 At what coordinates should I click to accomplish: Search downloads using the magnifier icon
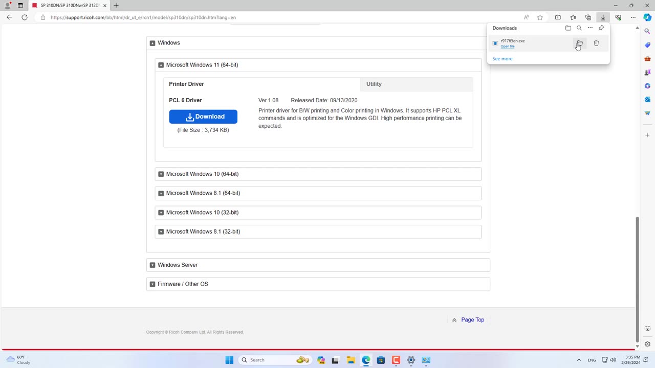579,28
